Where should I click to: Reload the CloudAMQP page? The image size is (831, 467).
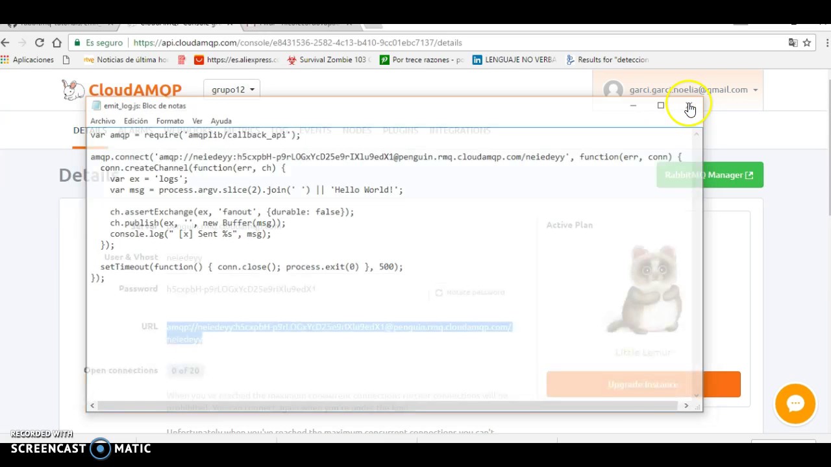tap(40, 43)
